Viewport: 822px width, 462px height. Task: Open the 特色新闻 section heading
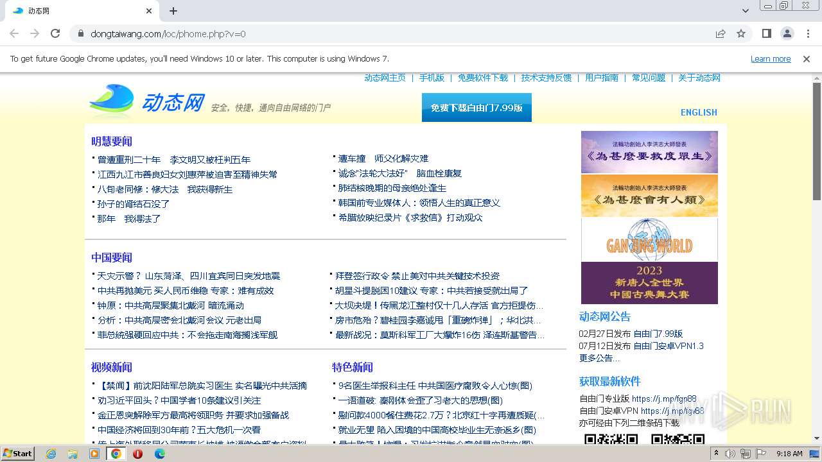[353, 367]
